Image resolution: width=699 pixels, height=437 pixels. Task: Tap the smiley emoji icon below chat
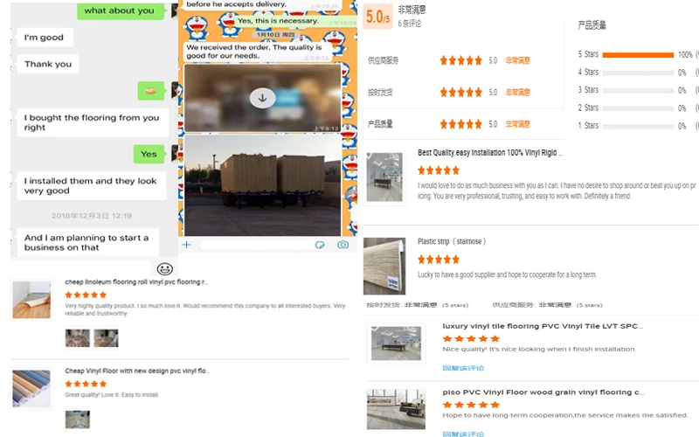[164, 269]
